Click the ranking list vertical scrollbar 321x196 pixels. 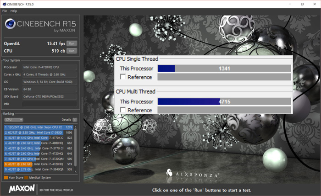75,147
